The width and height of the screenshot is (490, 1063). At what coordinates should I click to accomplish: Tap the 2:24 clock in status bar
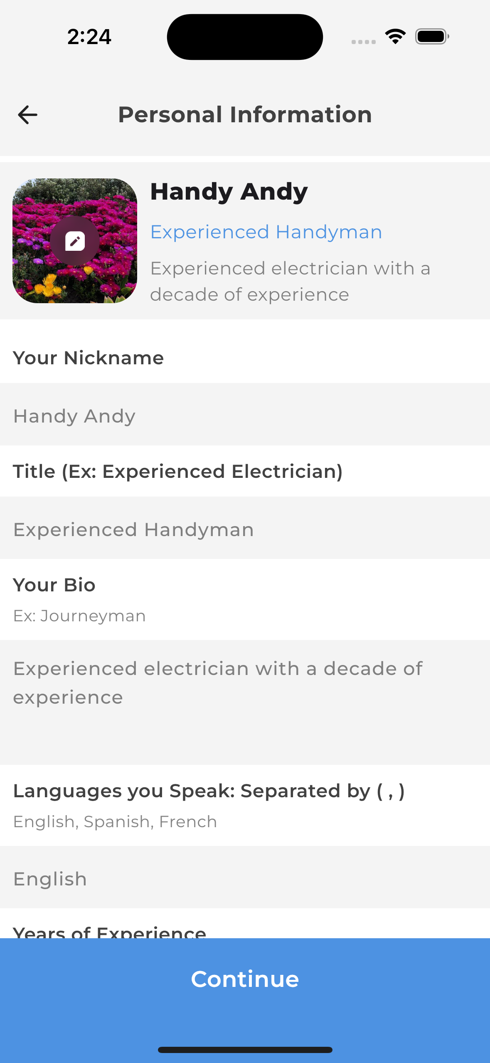click(89, 37)
